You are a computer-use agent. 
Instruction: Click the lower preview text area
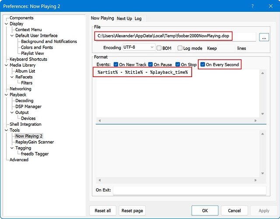coord(178,153)
